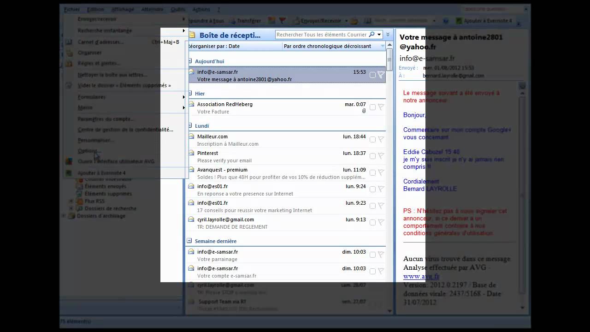
Task: Click the blue help icon in toolbar
Action: [x=446, y=21]
